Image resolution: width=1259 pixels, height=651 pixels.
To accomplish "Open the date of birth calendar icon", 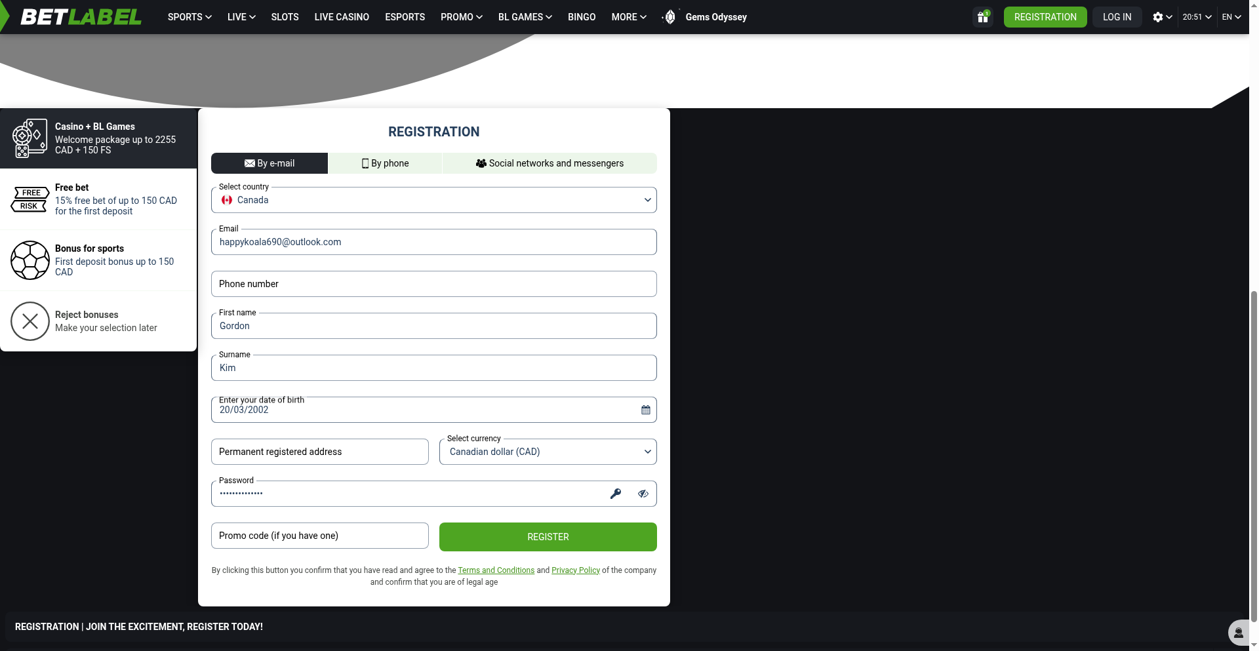I will pyautogui.click(x=645, y=410).
